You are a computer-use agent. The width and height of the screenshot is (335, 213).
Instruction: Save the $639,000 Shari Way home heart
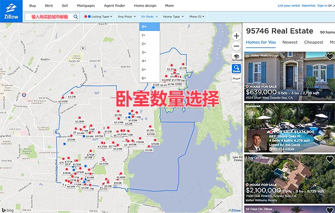point(330,57)
